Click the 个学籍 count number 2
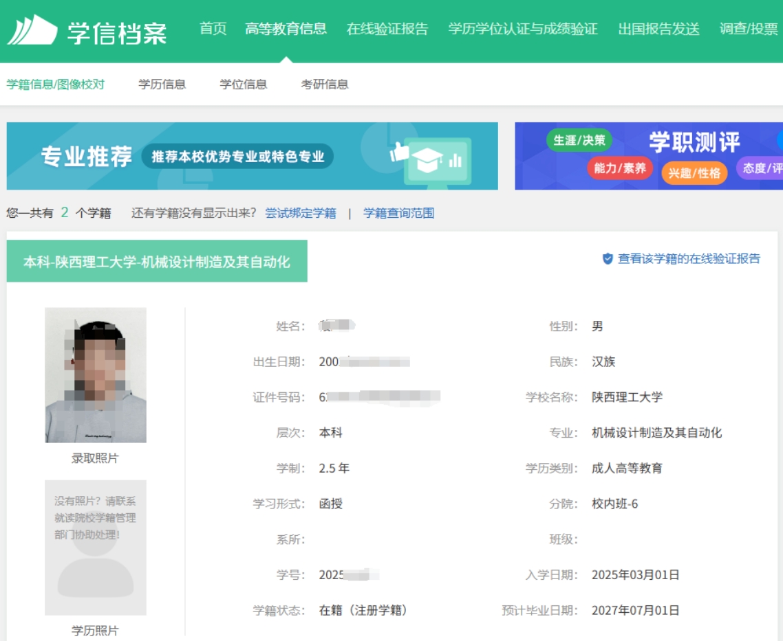 pos(65,213)
